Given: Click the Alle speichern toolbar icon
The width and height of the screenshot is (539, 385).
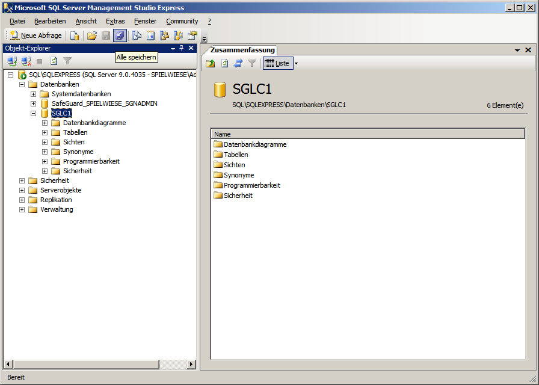Looking at the screenshot, I should coord(120,35).
